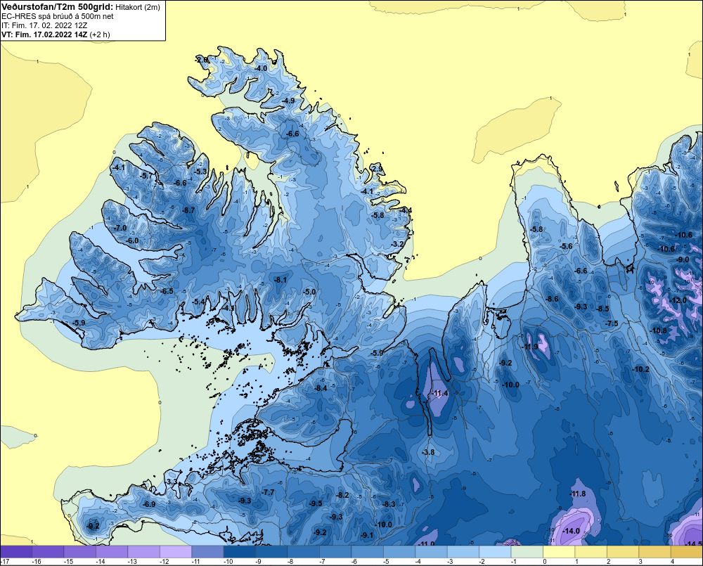Click the -7.5 temperature label

(x=612, y=323)
